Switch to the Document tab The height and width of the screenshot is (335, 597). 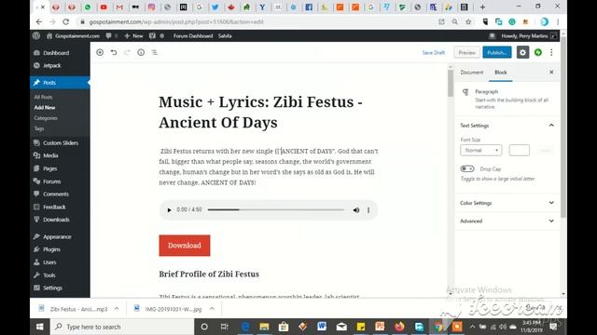coord(471,73)
